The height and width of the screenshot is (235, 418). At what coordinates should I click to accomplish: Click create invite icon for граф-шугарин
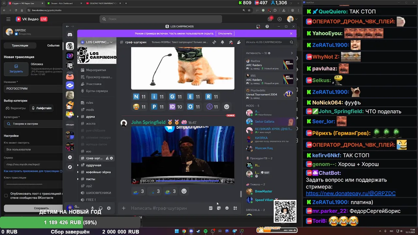(x=107, y=158)
